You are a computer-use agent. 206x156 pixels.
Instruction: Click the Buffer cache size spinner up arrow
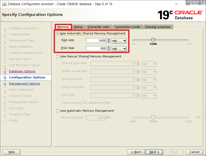[x=137, y=70]
